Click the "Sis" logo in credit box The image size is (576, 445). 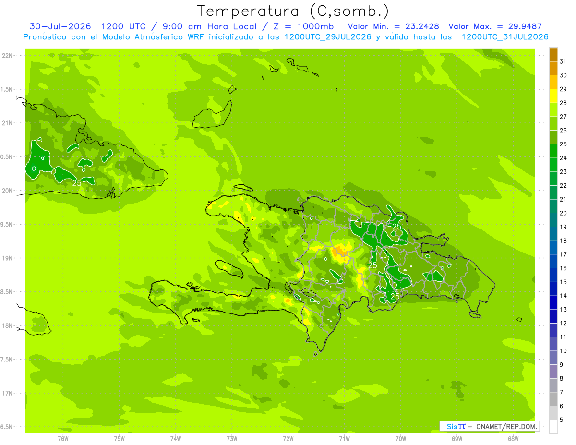[x=452, y=426]
